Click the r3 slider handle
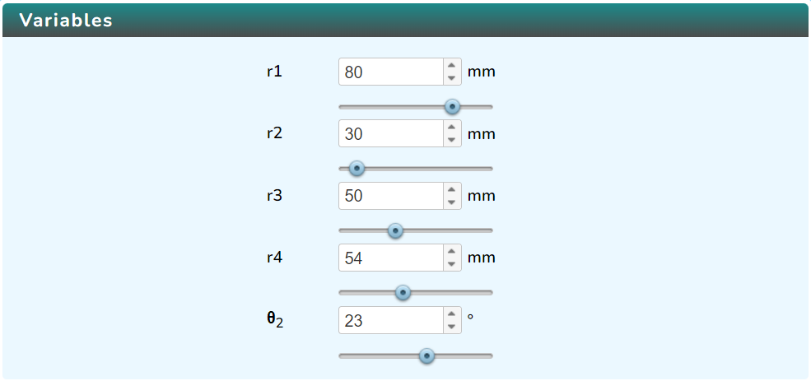Image resolution: width=811 pixels, height=381 pixels. pos(396,230)
